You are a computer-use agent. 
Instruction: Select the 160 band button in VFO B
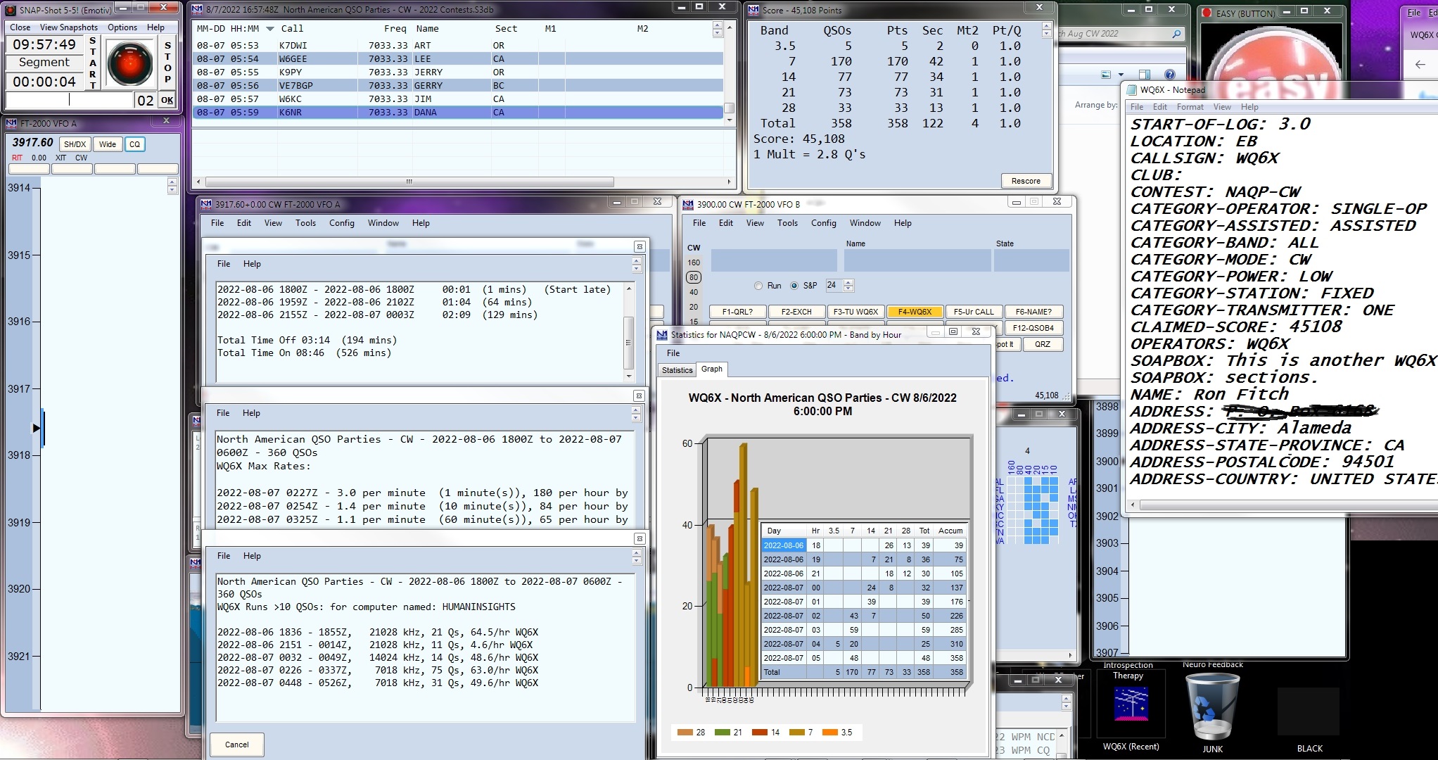[x=694, y=262]
